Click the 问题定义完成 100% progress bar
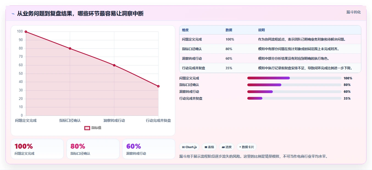Viewport: 372px width, 170px height. [x=294, y=78]
